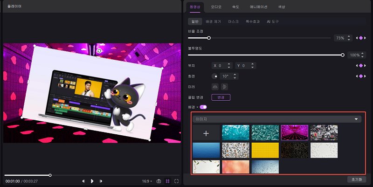Select the 동영상 tab
The image size is (373, 187).
pyautogui.click(x=195, y=7)
